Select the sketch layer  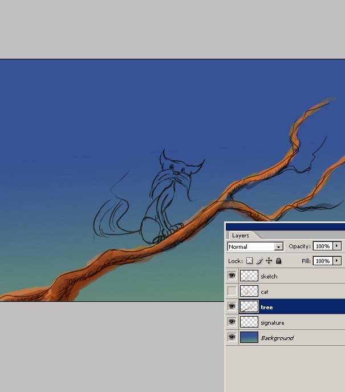pyautogui.click(x=269, y=276)
